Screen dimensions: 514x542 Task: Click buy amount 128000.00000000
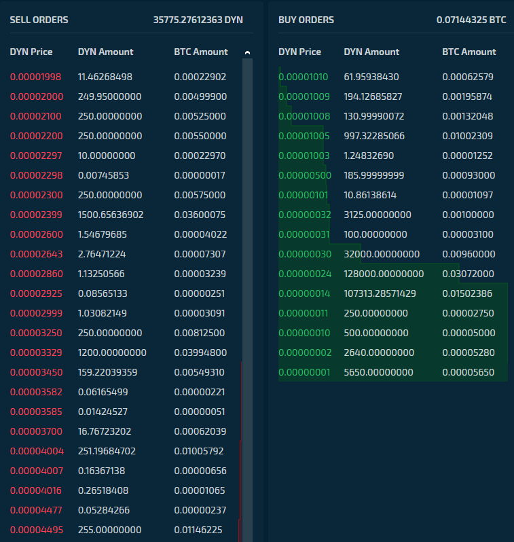pos(384,274)
